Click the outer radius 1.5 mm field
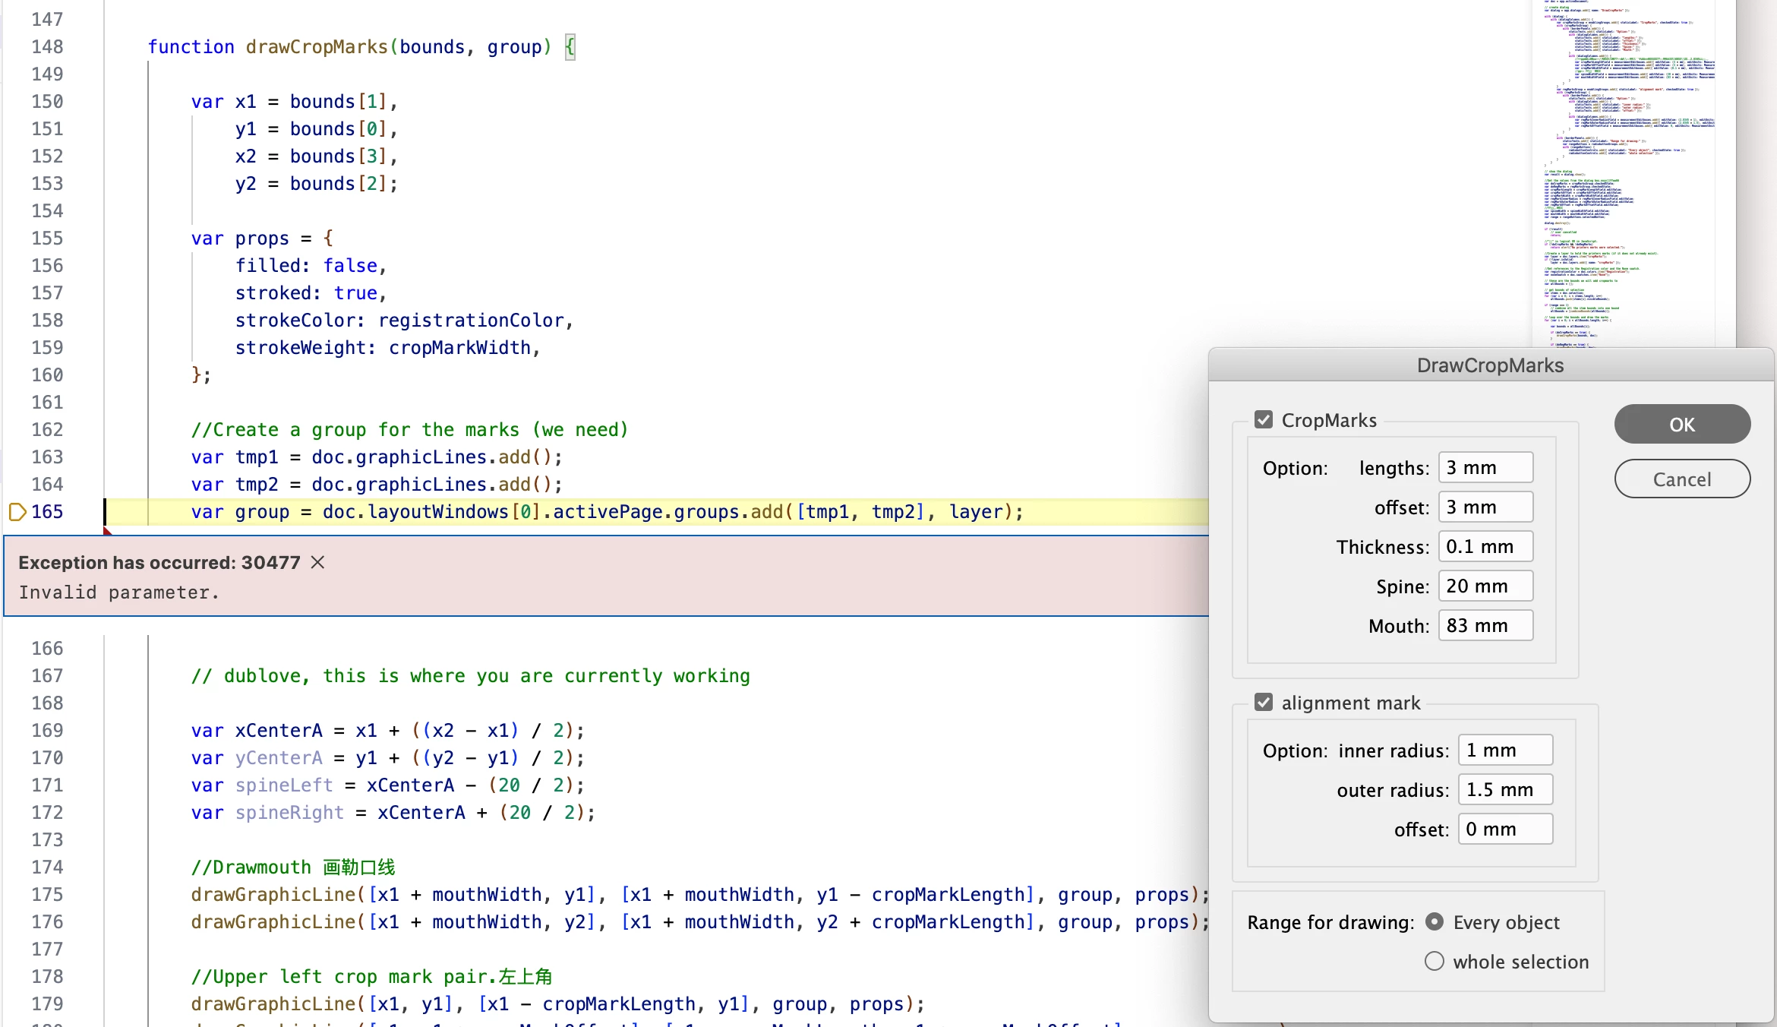Viewport: 1777px width, 1027px height. [x=1504, y=790]
